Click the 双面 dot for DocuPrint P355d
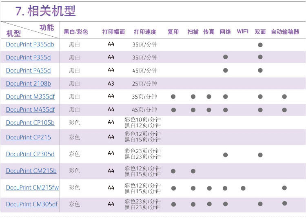Image resolution: width=306 pixels, height=221 pixels. click(260, 57)
